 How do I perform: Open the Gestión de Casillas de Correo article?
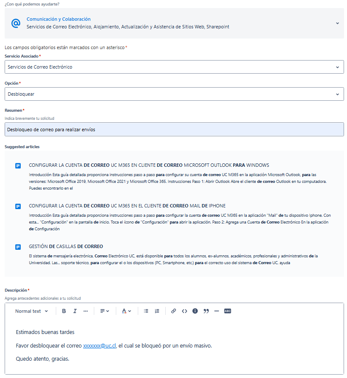(x=66, y=246)
